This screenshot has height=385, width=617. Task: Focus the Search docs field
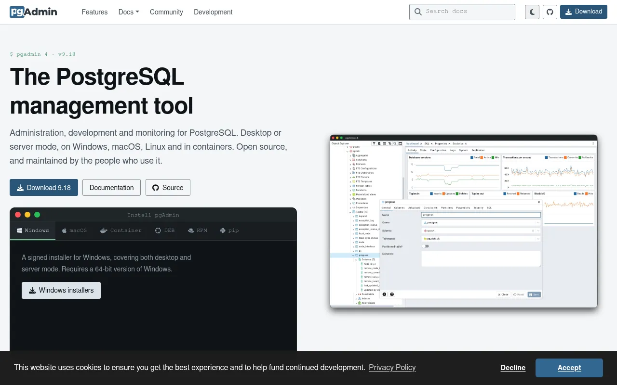point(462,12)
